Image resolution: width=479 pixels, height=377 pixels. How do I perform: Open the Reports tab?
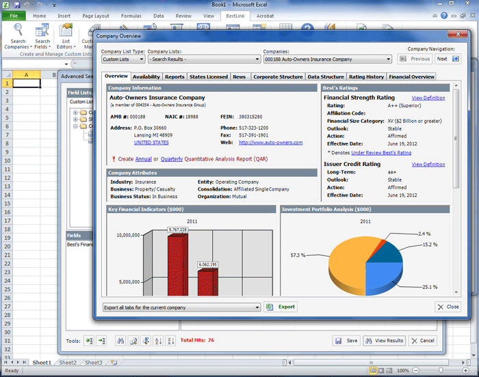174,76
